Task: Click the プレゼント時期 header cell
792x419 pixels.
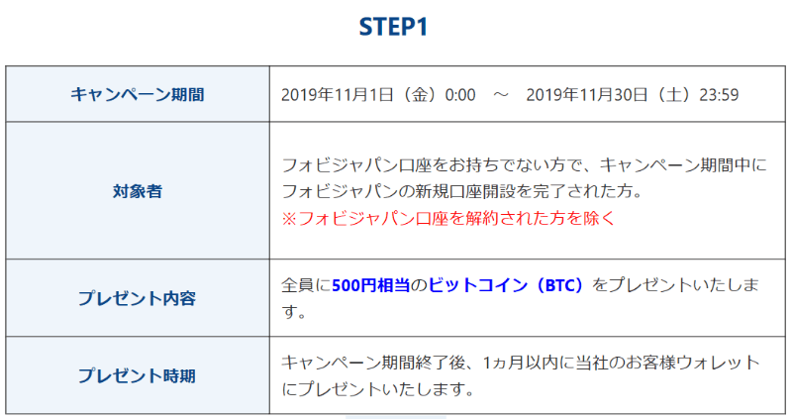Action: 138,375
